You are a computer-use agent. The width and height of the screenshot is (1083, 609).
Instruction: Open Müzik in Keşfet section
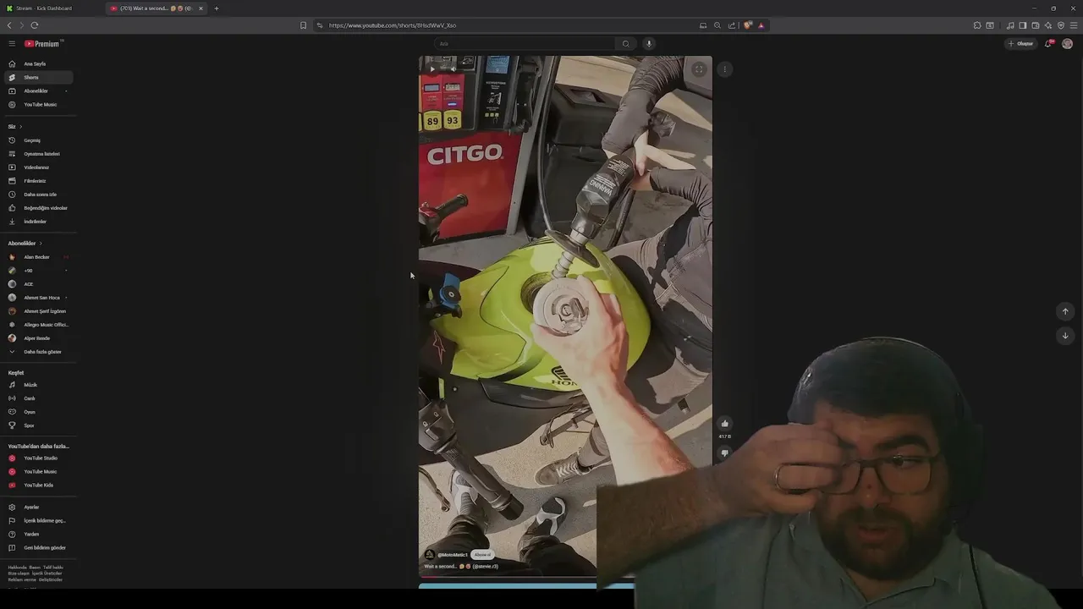(38, 385)
